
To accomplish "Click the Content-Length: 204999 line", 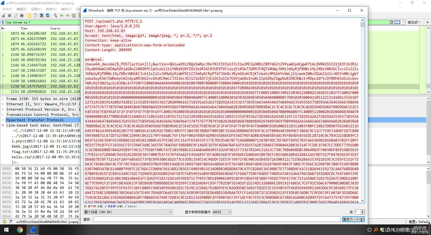I will (x=108, y=50).
